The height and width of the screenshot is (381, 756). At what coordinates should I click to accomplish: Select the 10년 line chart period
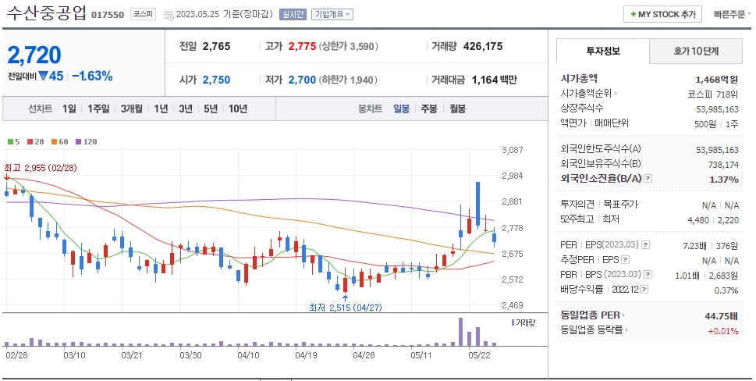pos(238,109)
